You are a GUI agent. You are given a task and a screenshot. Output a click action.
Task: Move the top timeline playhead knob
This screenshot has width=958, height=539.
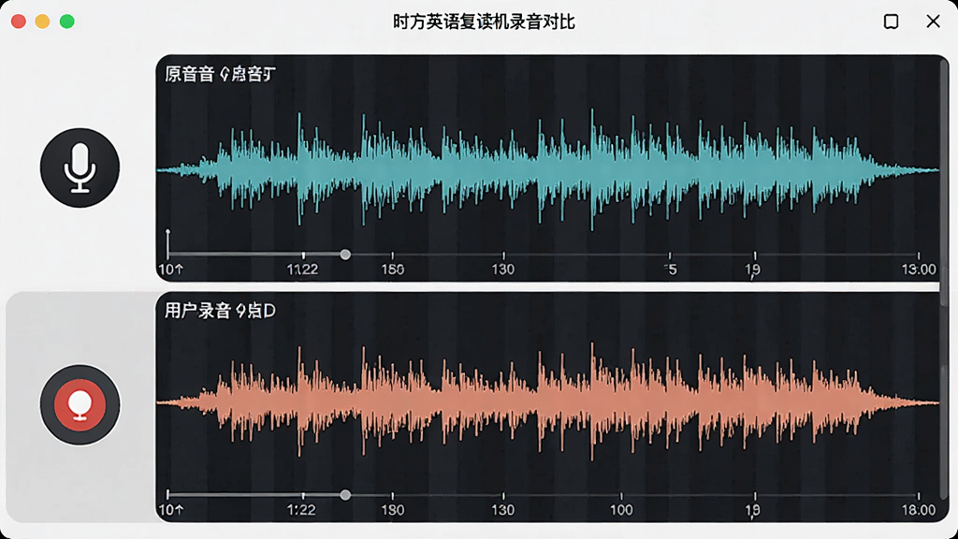pyautogui.click(x=345, y=255)
